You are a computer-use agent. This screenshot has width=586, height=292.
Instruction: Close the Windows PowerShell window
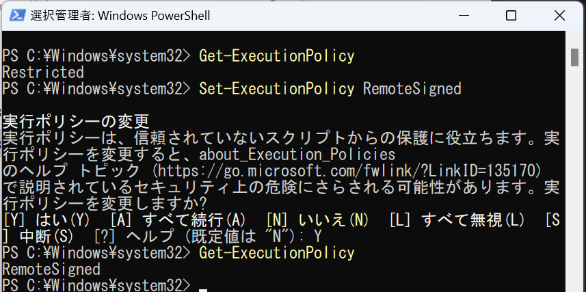tap(559, 16)
